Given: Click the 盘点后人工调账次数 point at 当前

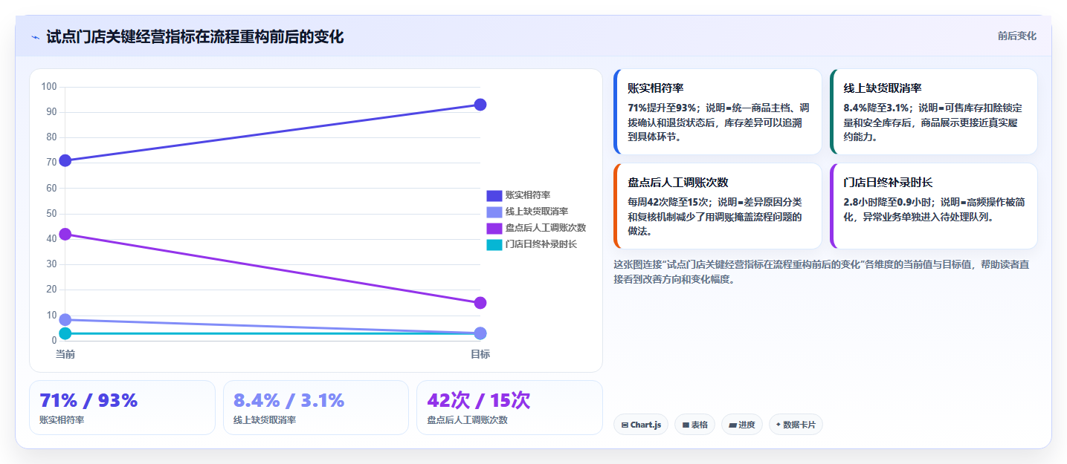Looking at the screenshot, I should [x=65, y=234].
